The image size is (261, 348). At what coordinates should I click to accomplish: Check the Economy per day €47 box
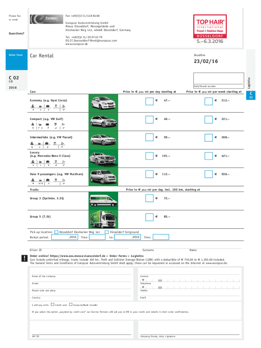pos(149,101)
